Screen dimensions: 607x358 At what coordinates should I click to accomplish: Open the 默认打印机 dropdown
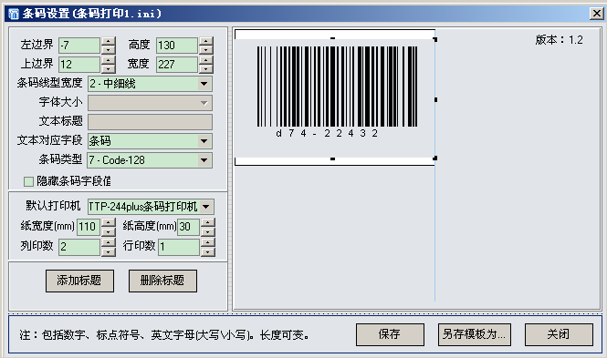[206, 207]
